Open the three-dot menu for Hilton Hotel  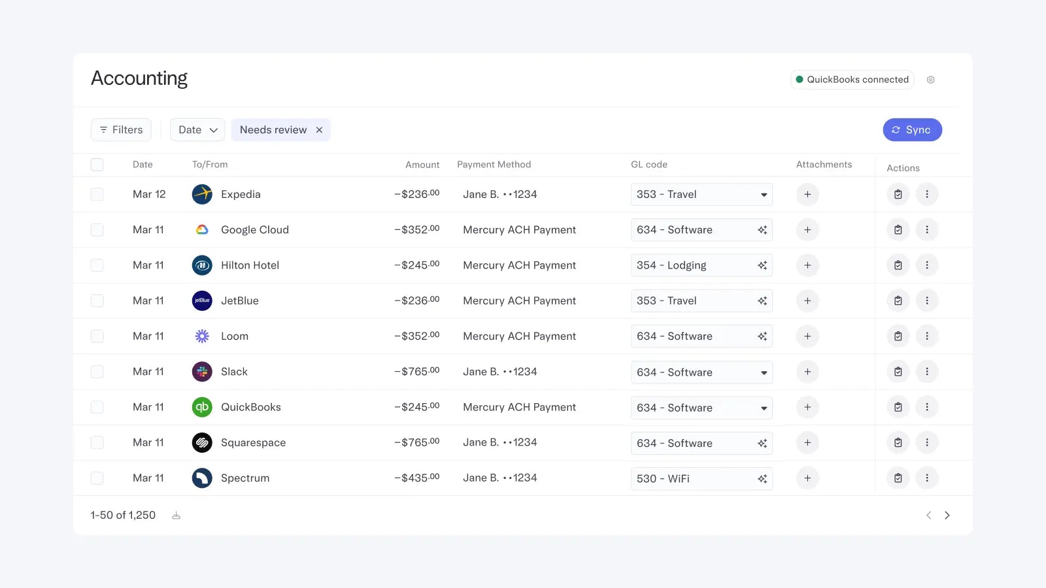coord(926,265)
